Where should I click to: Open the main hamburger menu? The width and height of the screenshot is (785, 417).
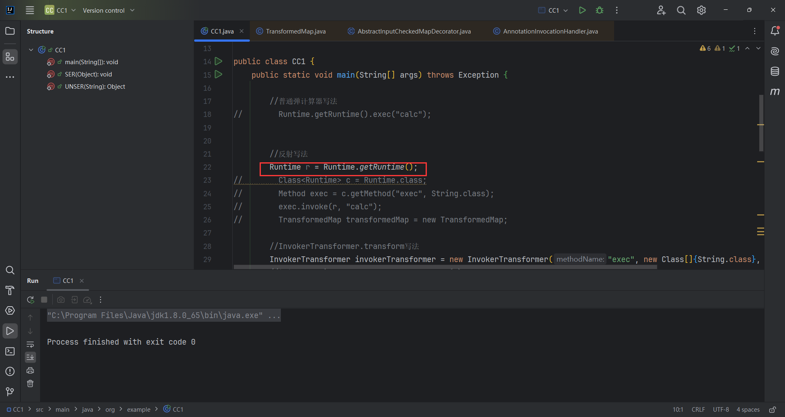[30, 10]
